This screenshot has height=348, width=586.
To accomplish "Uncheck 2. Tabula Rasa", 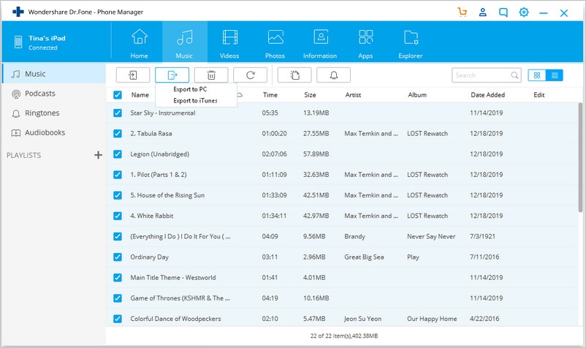I will pos(118,134).
